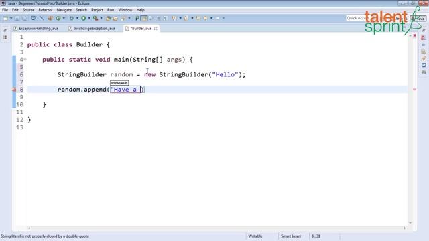
Task: Toggle Show Whitespace Characters pilcrow icon
Action: point(166,18)
